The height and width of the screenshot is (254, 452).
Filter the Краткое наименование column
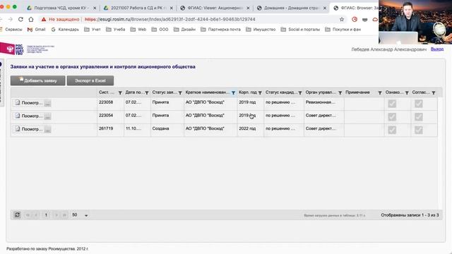coord(233,92)
